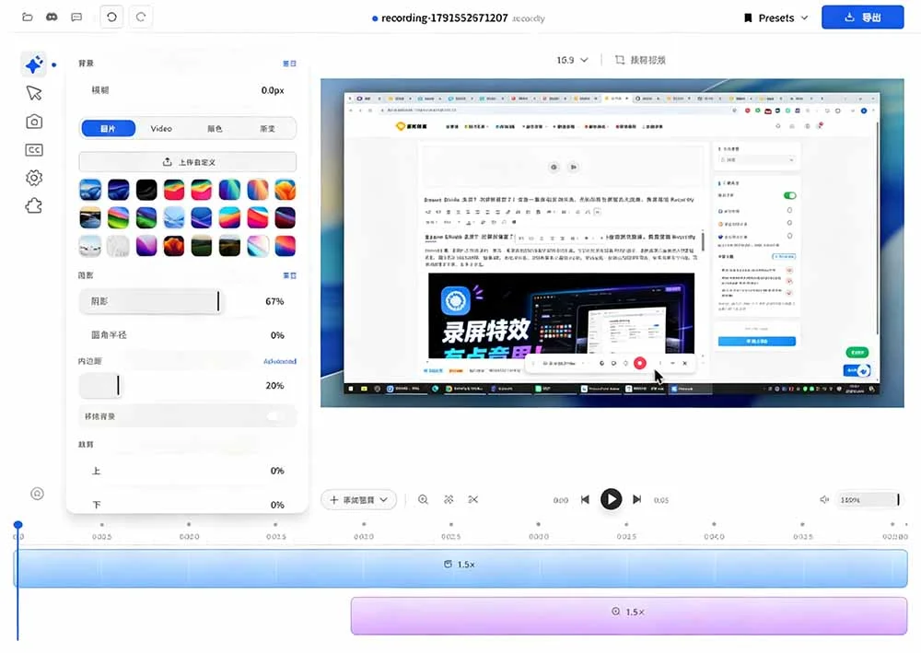Click the magnifier zoom icon in timeline toolbar
The width and height of the screenshot is (921, 653).
(423, 500)
